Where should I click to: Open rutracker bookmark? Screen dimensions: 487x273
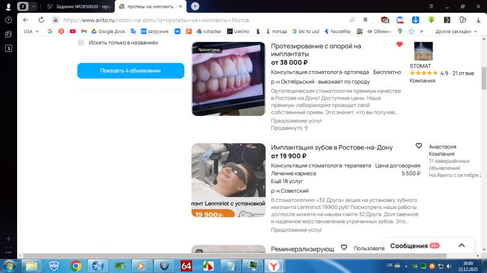[x=209, y=31]
